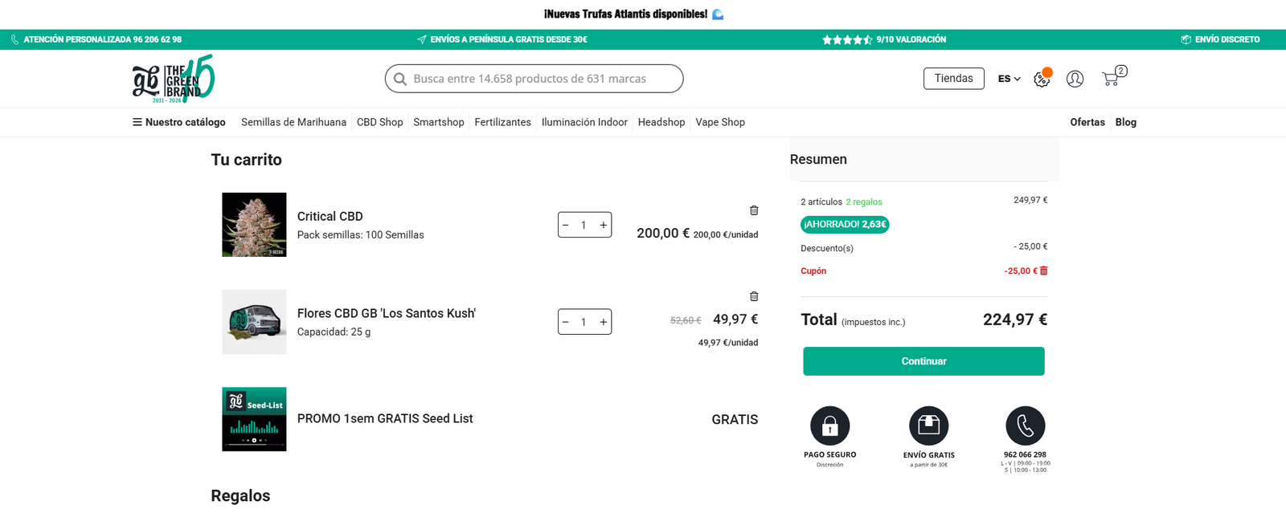Open the Critical CBD product thumbnail
Screen dimensions: 1286x517
pyautogui.click(x=254, y=225)
